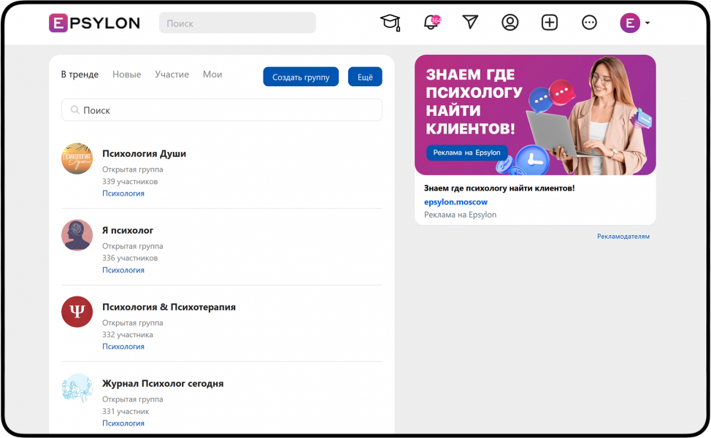Image resolution: width=711 pixels, height=438 pixels.
Task: Click Психология link under Журнал Психолог сегодня
Action: pyautogui.click(x=123, y=423)
